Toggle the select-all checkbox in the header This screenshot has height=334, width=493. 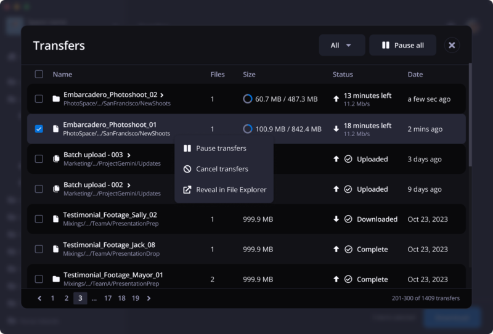pos(39,74)
